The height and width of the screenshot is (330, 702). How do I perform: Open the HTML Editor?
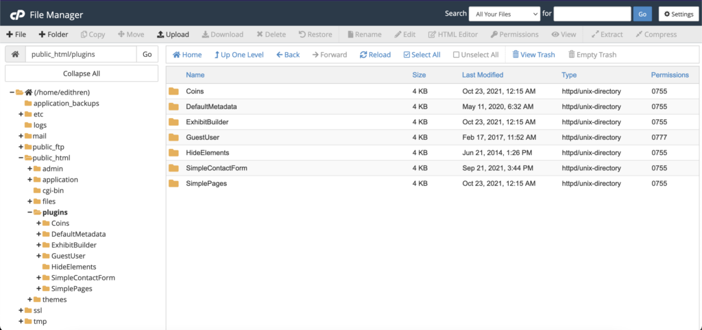click(x=453, y=34)
